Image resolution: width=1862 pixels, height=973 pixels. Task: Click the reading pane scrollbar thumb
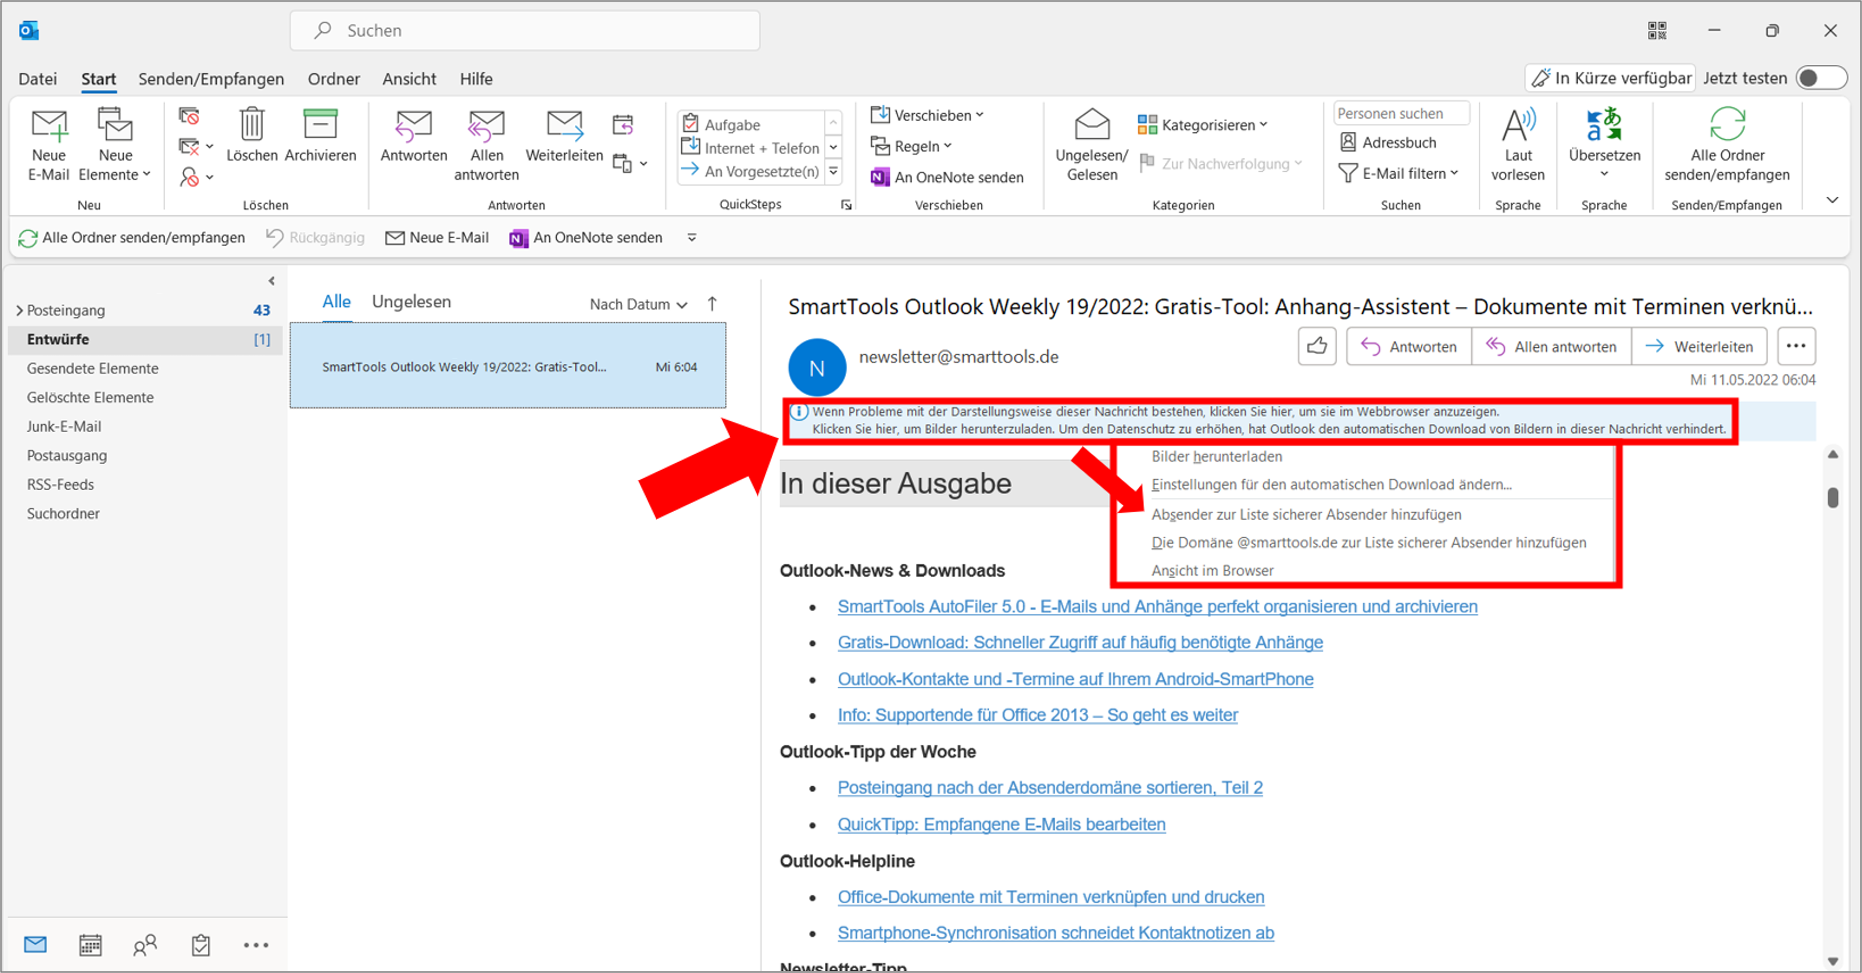[1833, 497]
